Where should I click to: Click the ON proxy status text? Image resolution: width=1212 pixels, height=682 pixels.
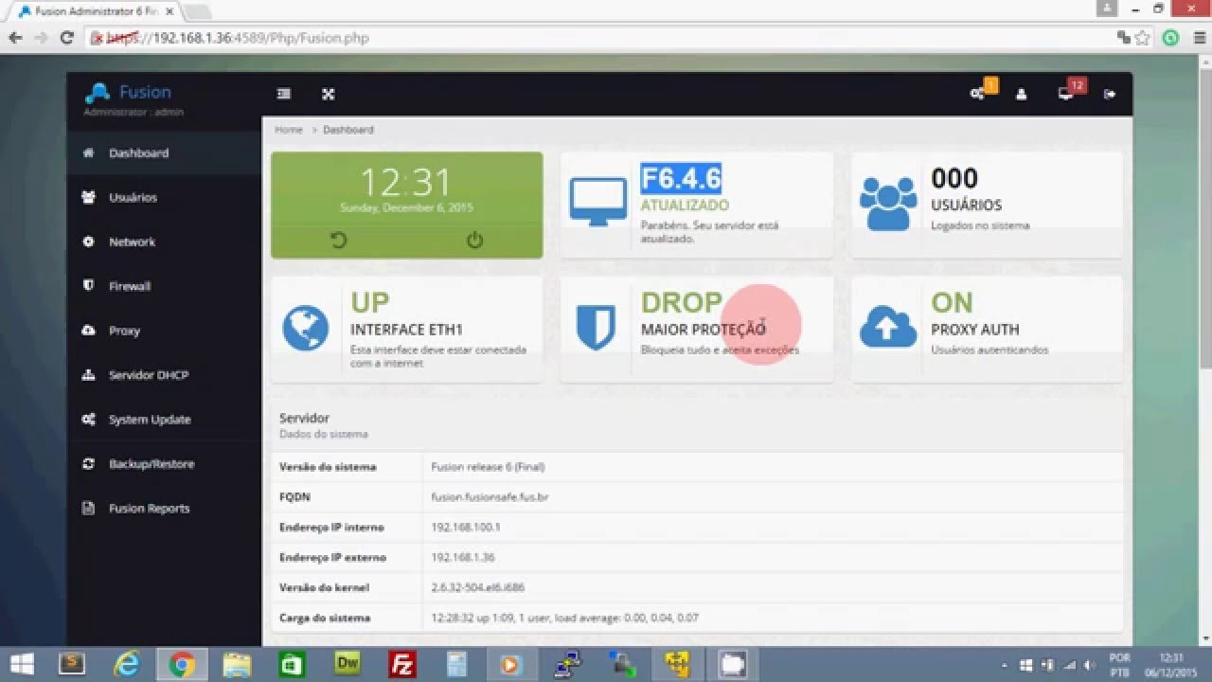pos(952,302)
